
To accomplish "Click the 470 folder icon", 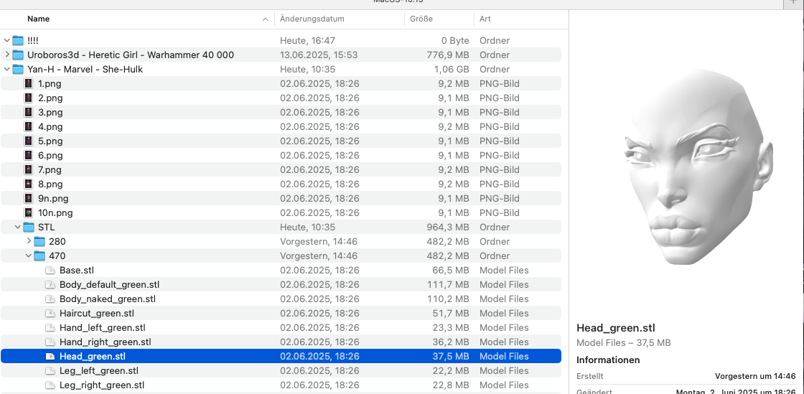I will point(39,255).
